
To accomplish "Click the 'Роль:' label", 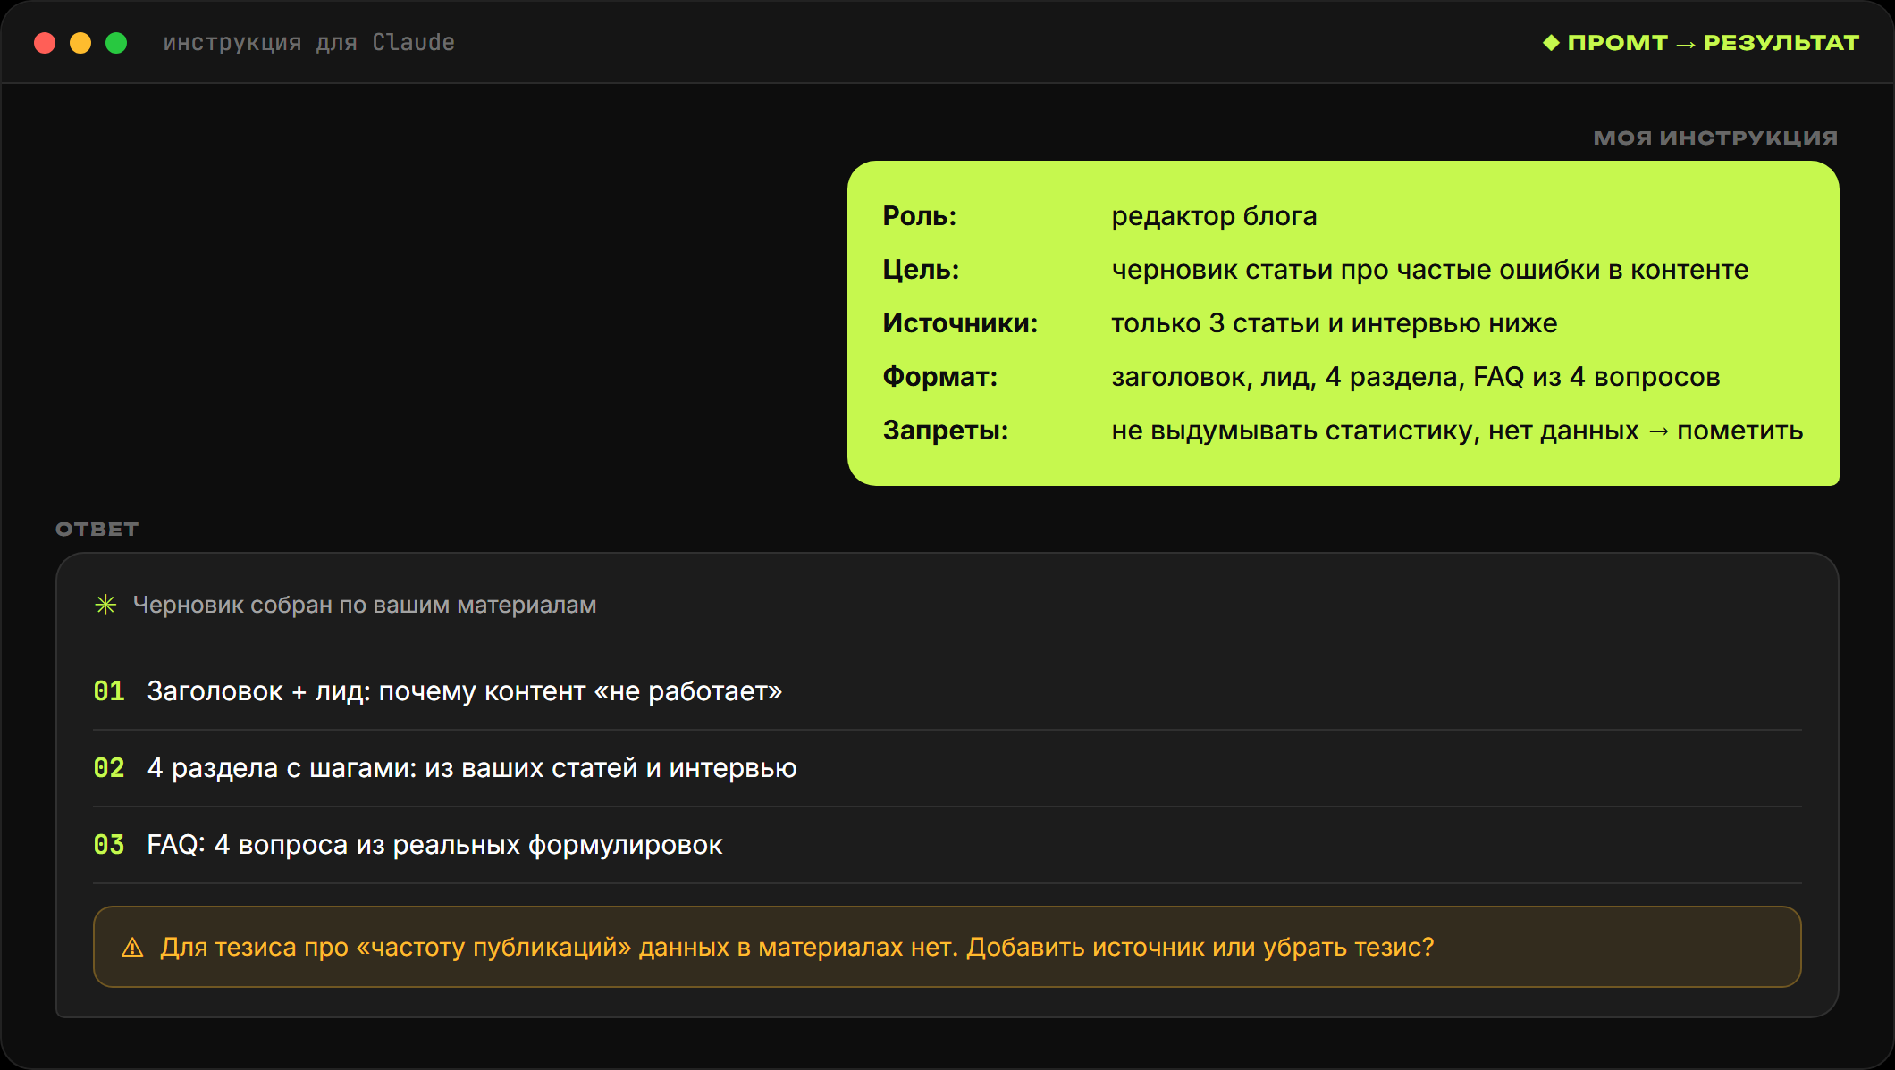I will point(920,216).
